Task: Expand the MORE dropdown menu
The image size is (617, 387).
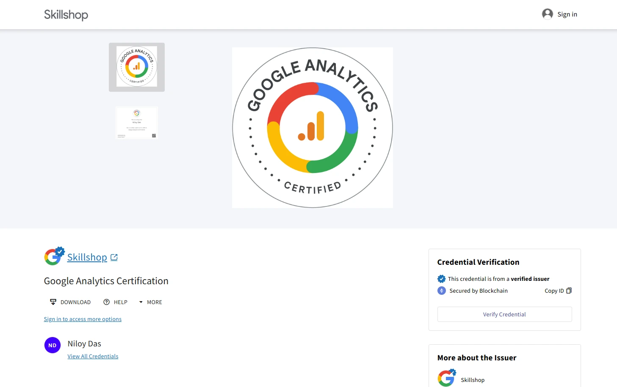Action: [151, 302]
